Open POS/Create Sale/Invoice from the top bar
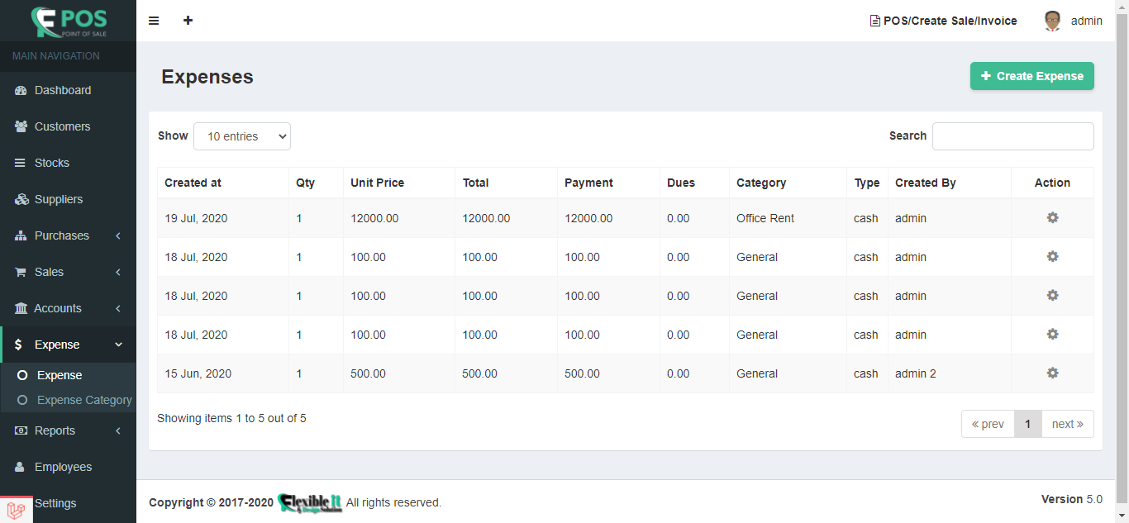1129x523 pixels. click(943, 20)
